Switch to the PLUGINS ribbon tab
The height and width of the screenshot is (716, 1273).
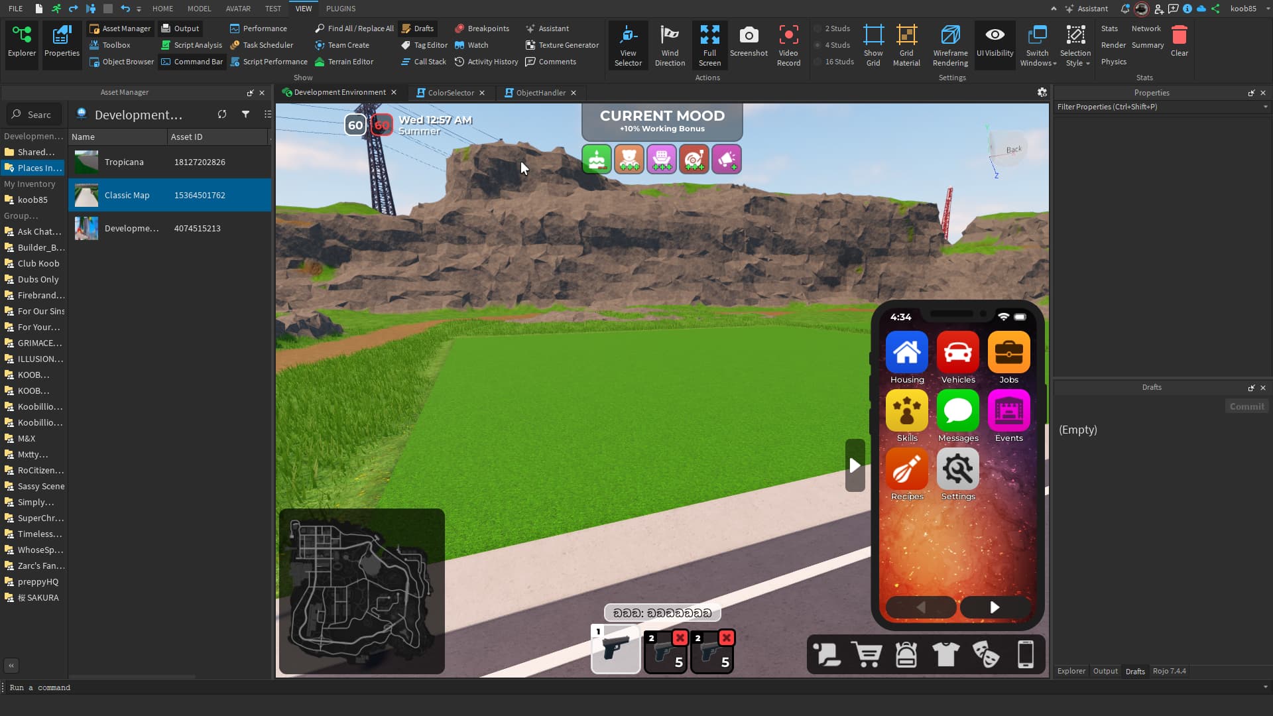tap(341, 9)
